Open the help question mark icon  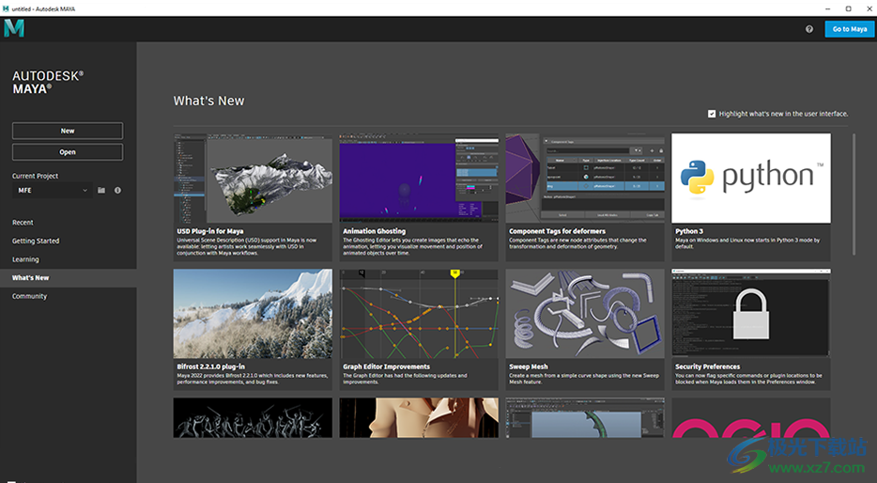click(809, 29)
